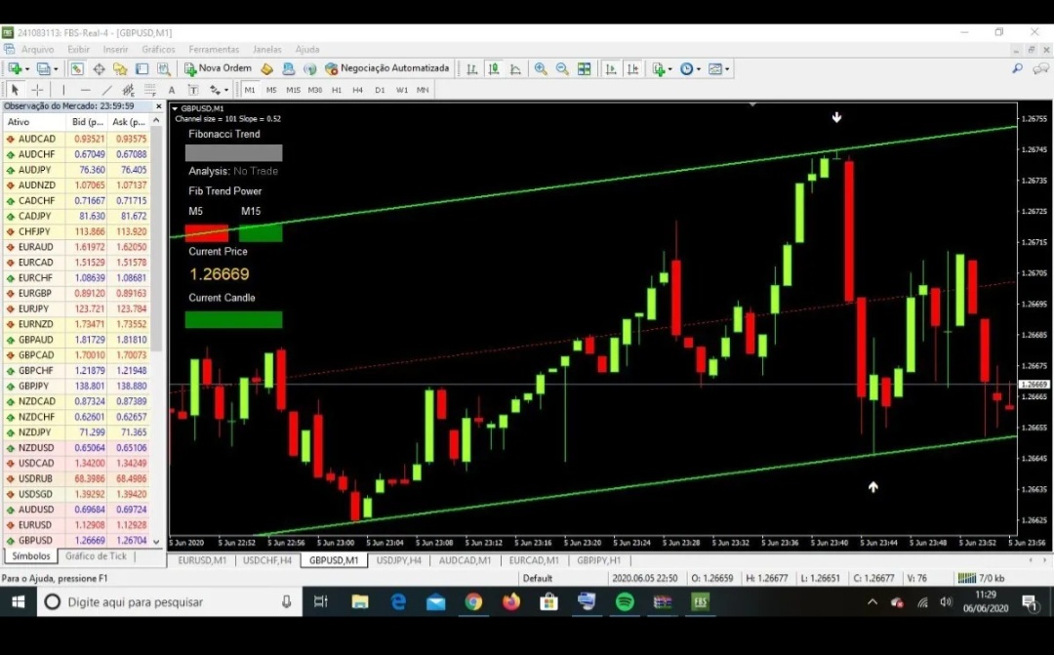Select the EURUSD row in market watch
This screenshot has width=1054, height=655.
tap(35, 525)
